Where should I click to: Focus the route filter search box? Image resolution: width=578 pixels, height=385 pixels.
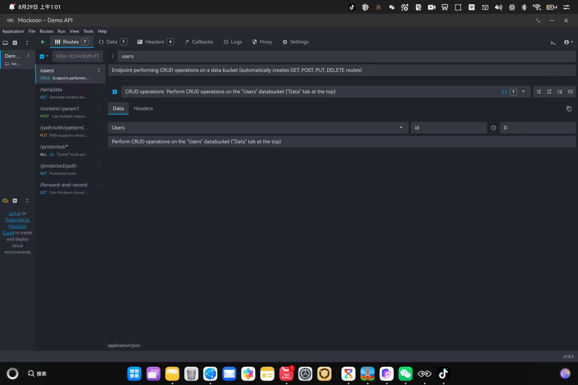77,56
